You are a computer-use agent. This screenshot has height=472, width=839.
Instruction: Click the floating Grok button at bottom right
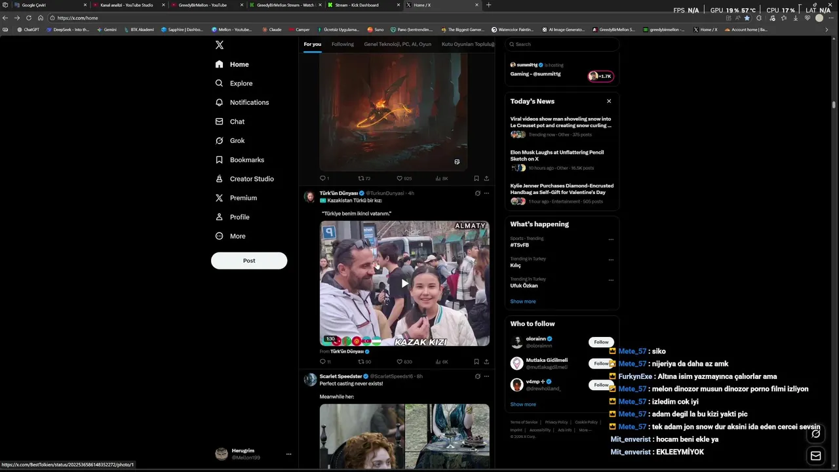[x=815, y=434]
